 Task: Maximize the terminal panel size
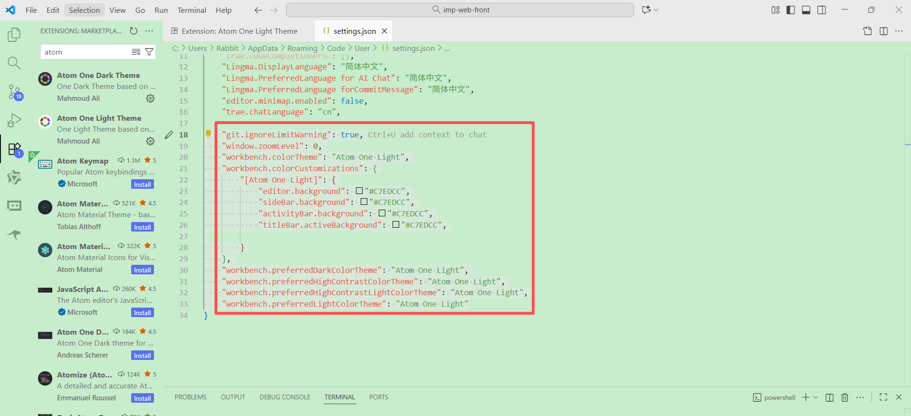tap(883, 397)
